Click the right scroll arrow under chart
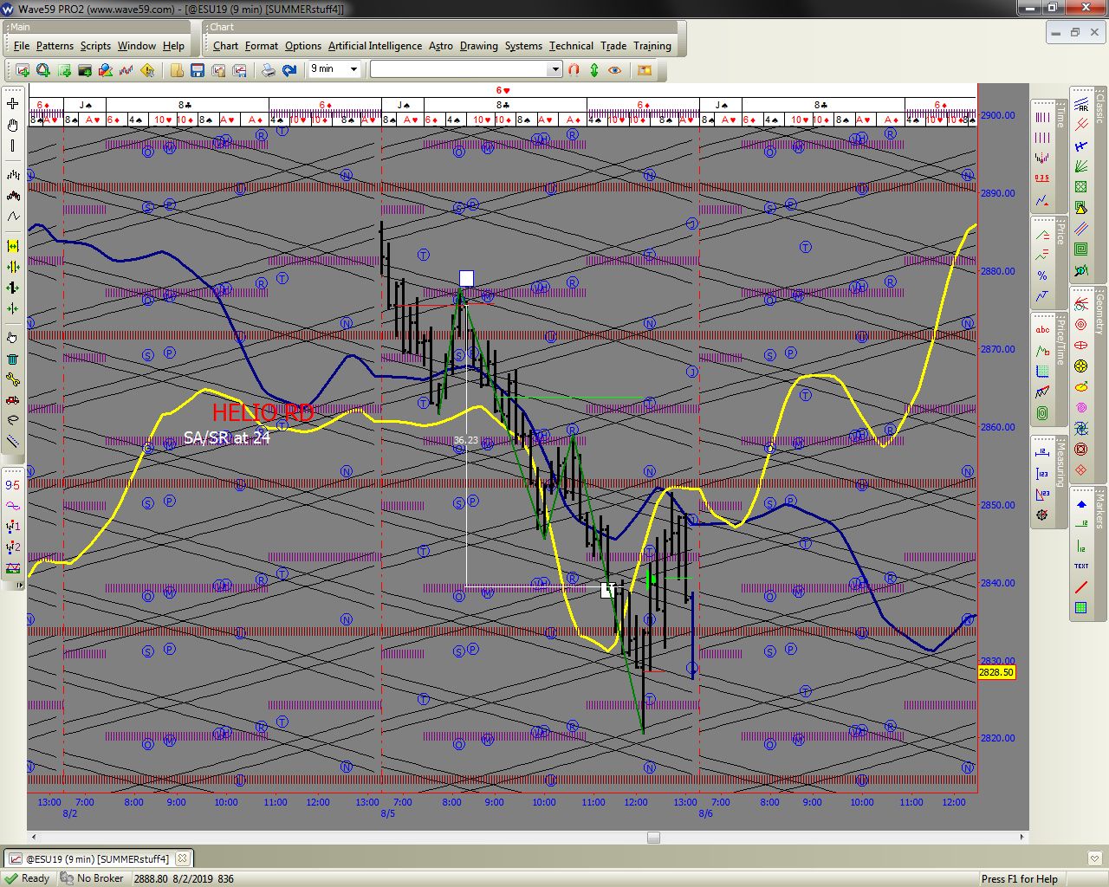 1022,837
